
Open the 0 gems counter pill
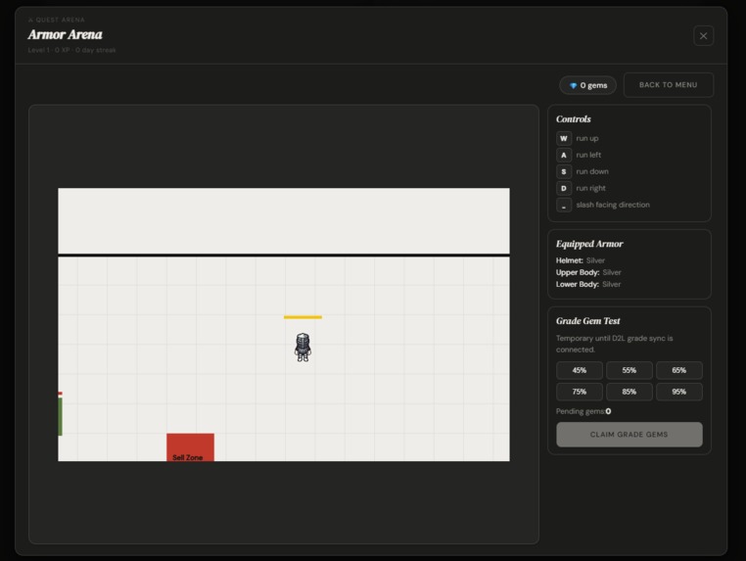point(587,85)
